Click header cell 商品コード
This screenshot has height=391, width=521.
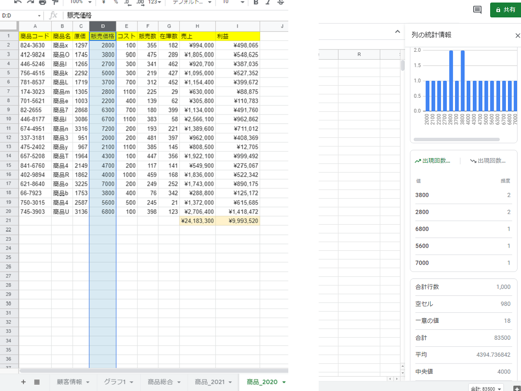click(x=35, y=36)
